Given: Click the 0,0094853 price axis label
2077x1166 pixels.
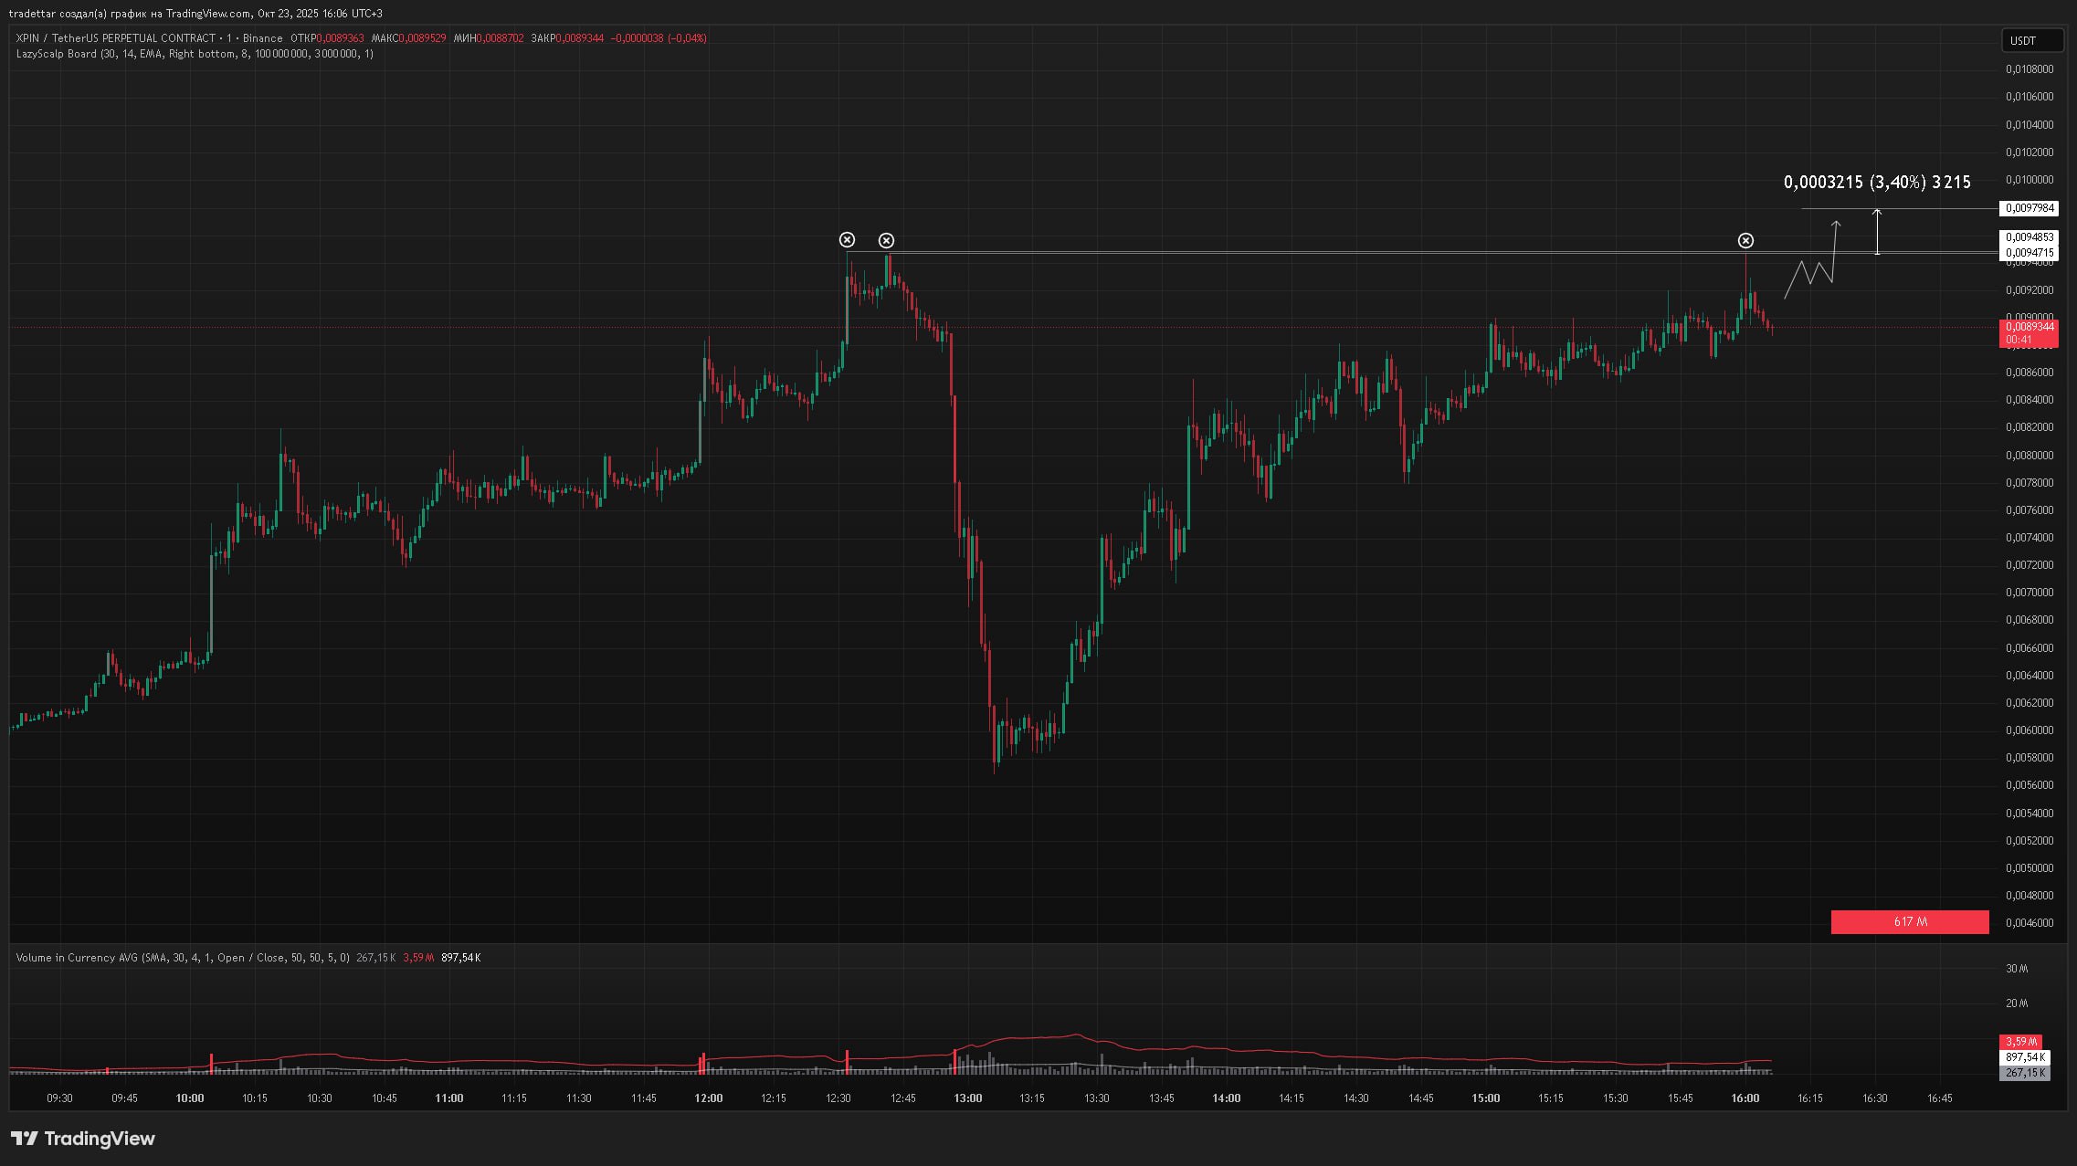Looking at the screenshot, I should pos(2028,237).
